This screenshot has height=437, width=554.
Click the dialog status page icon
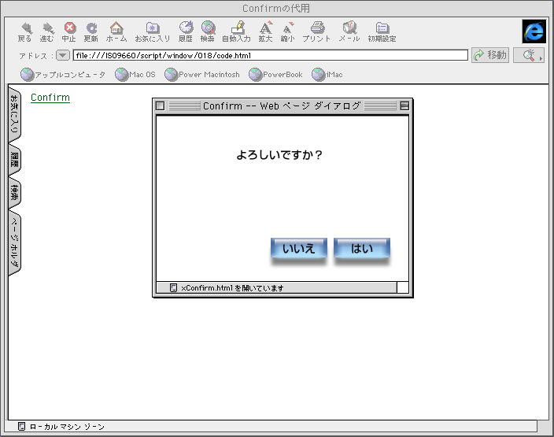173,288
